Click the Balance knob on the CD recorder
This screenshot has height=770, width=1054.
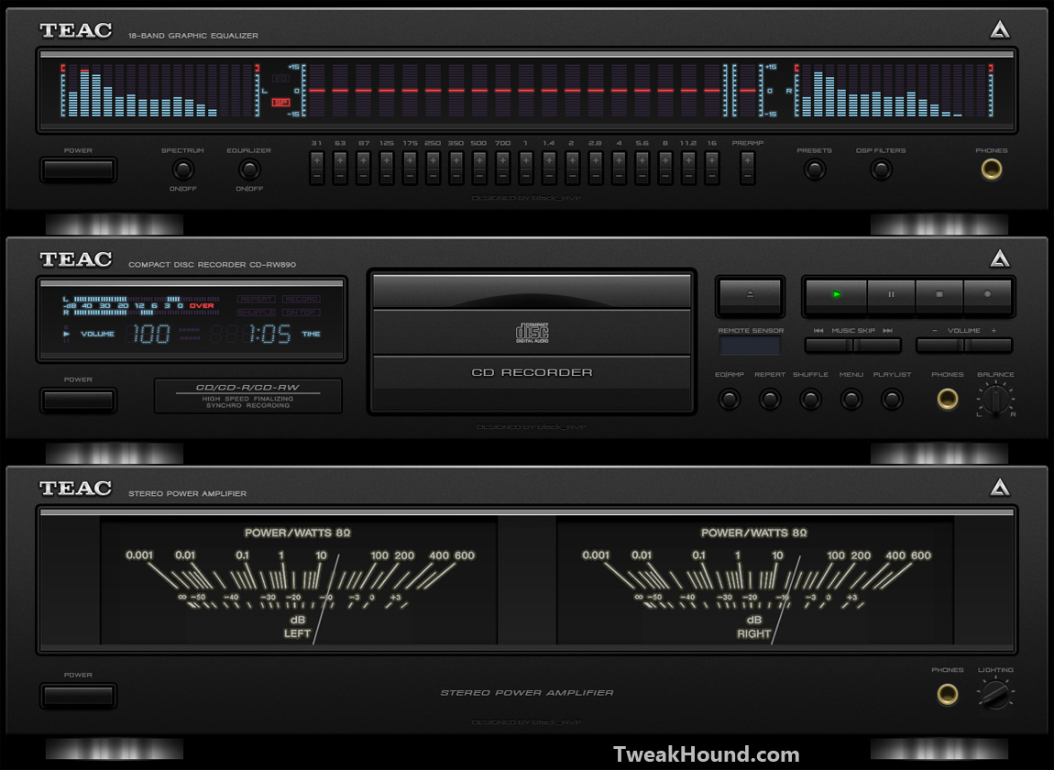pyautogui.click(x=995, y=400)
